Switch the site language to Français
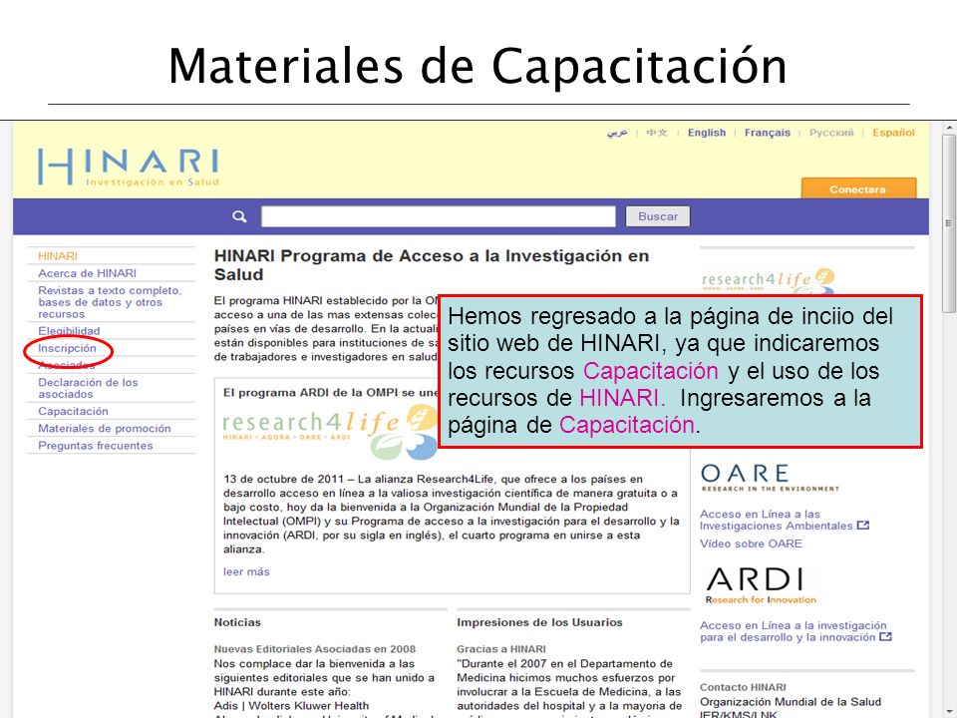Image resolution: width=957 pixels, height=718 pixels. [768, 133]
